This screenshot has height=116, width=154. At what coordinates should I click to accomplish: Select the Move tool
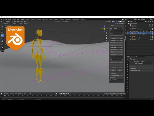tap(2, 33)
